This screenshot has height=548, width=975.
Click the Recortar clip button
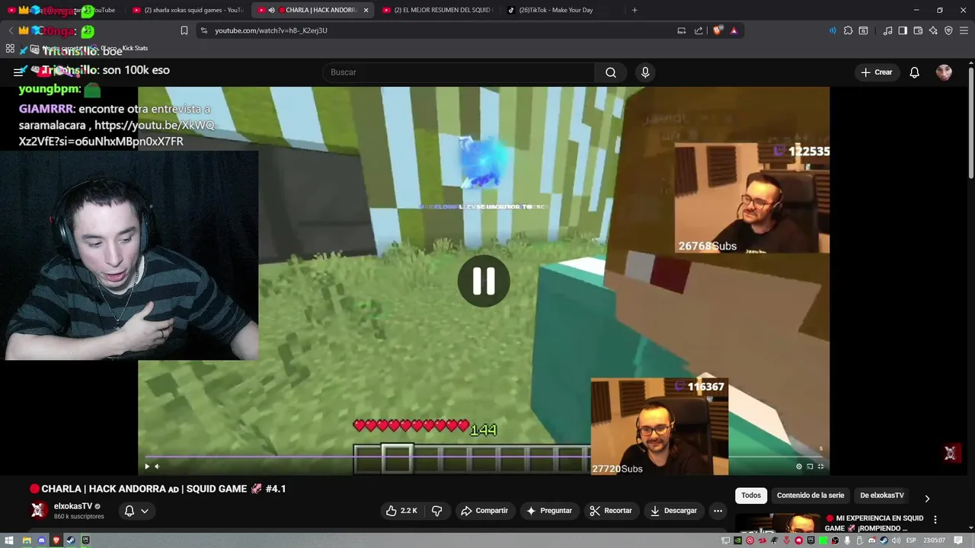click(x=611, y=511)
